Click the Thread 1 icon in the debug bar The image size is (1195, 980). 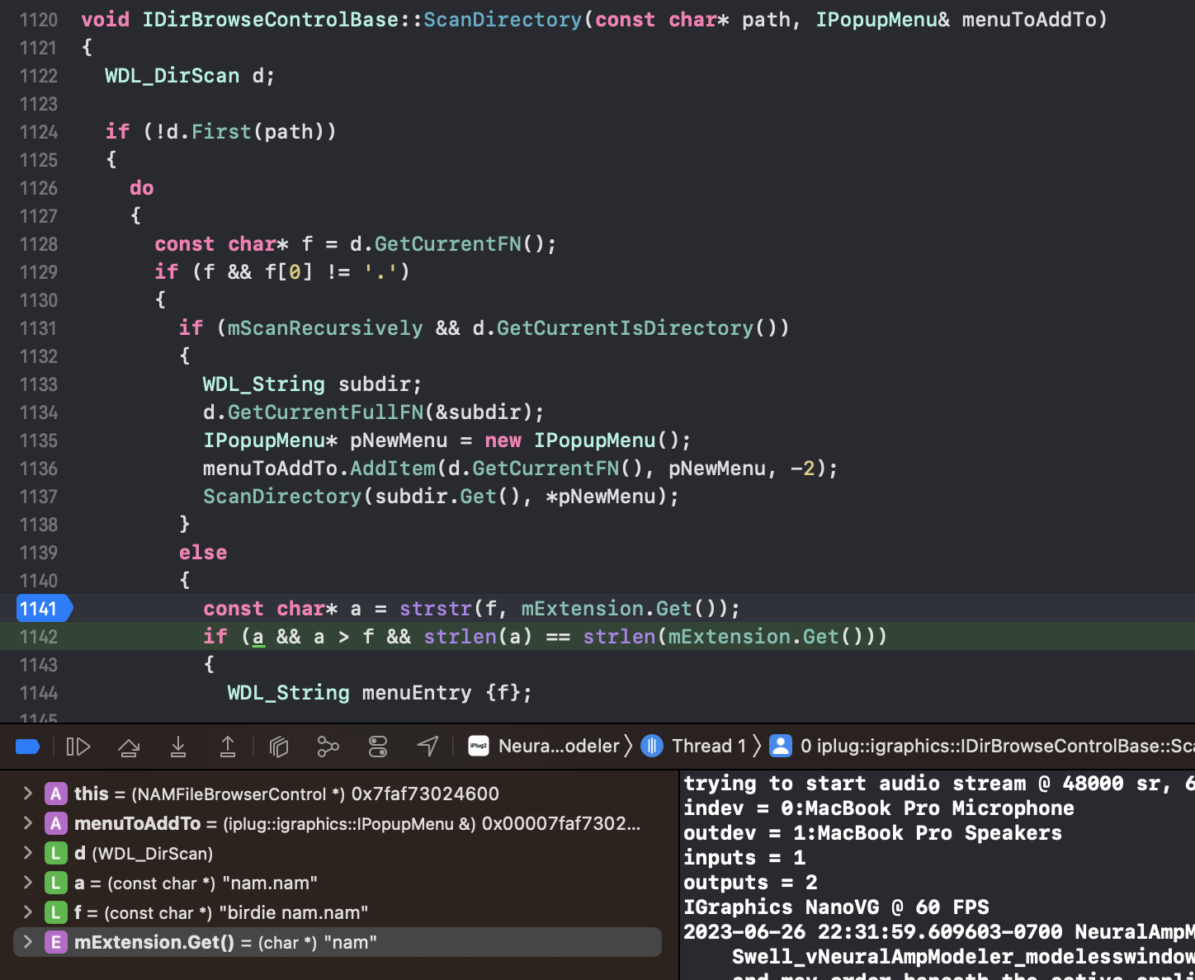651,746
